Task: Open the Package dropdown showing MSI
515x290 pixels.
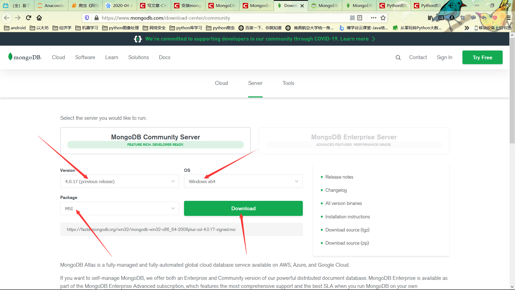Action: pyautogui.click(x=120, y=208)
